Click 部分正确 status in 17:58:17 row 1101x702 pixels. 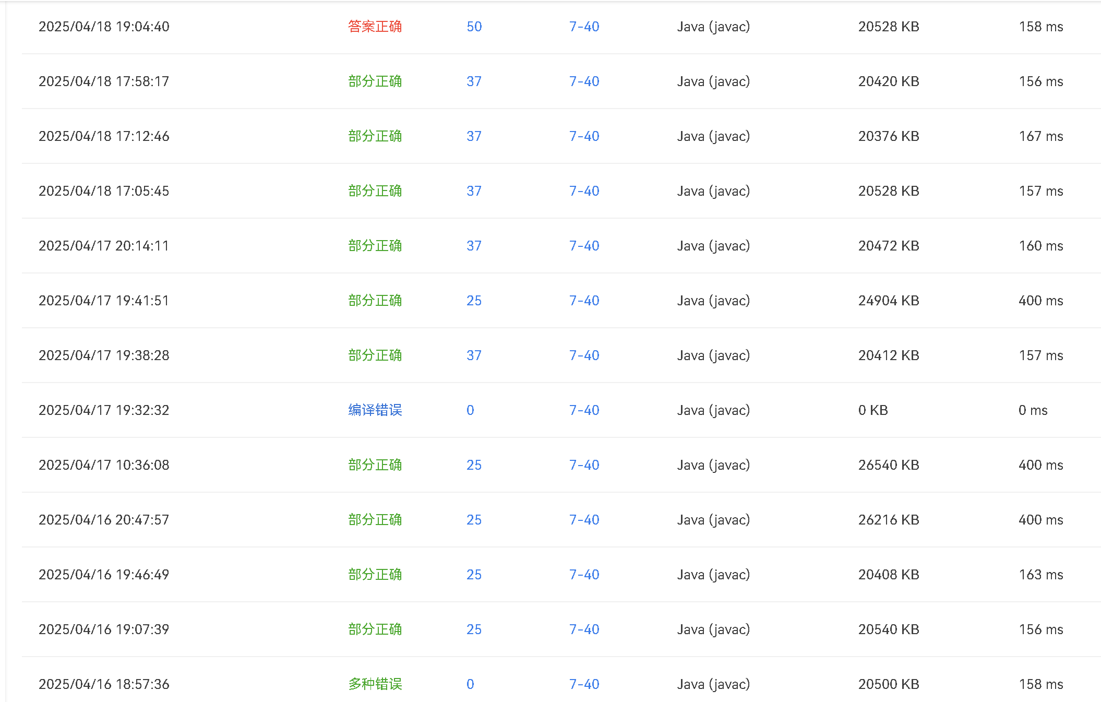pyautogui.click(x=375, y=81)
